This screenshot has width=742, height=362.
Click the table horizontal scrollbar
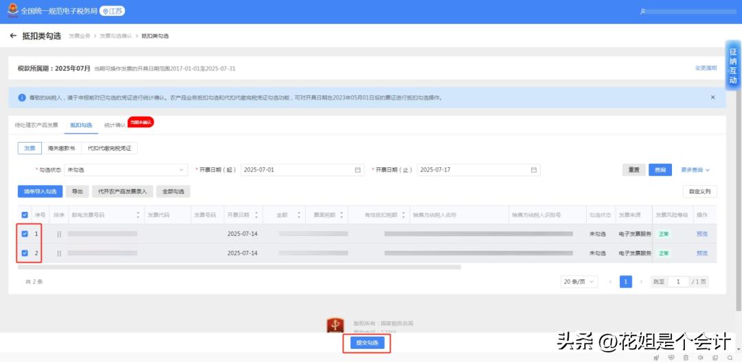pyautogui.click(x=239, y=267)
